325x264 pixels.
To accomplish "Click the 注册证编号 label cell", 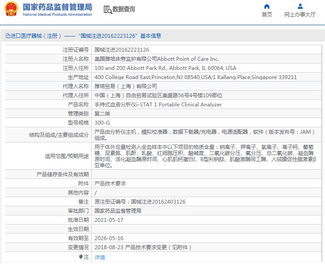I will [76, 49].
